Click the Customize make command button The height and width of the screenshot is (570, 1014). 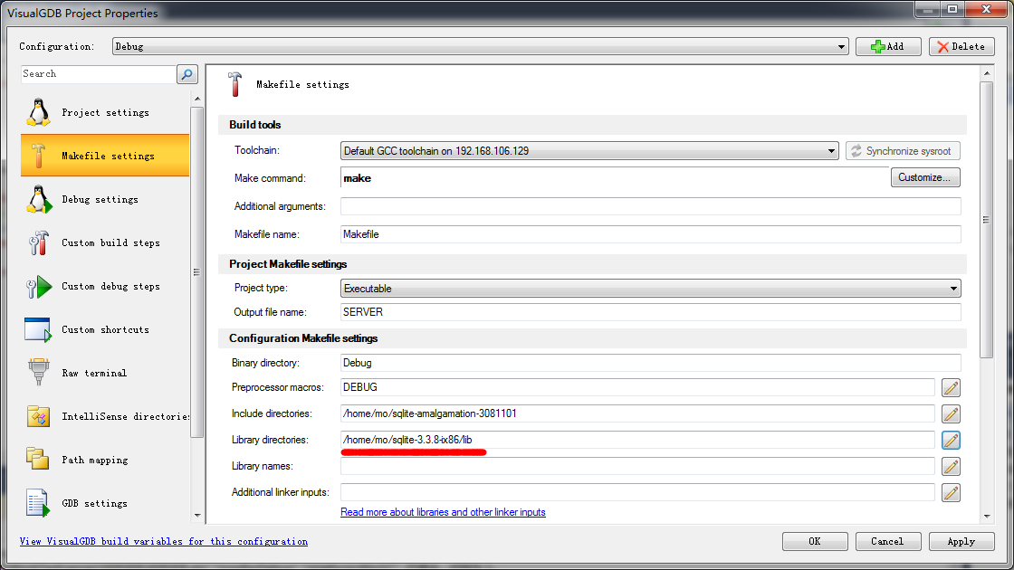(924, 177)
